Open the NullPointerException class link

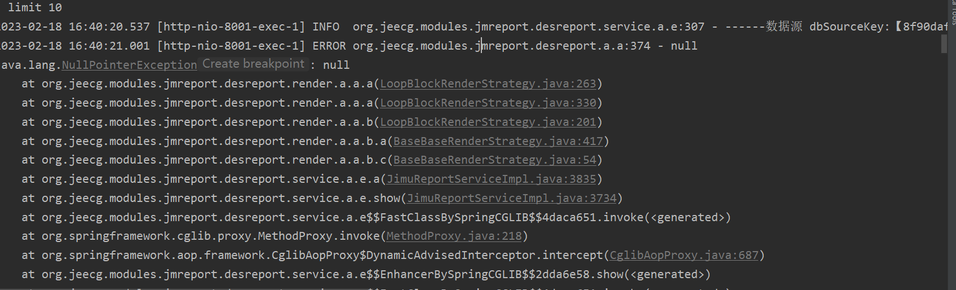[129, 65]
